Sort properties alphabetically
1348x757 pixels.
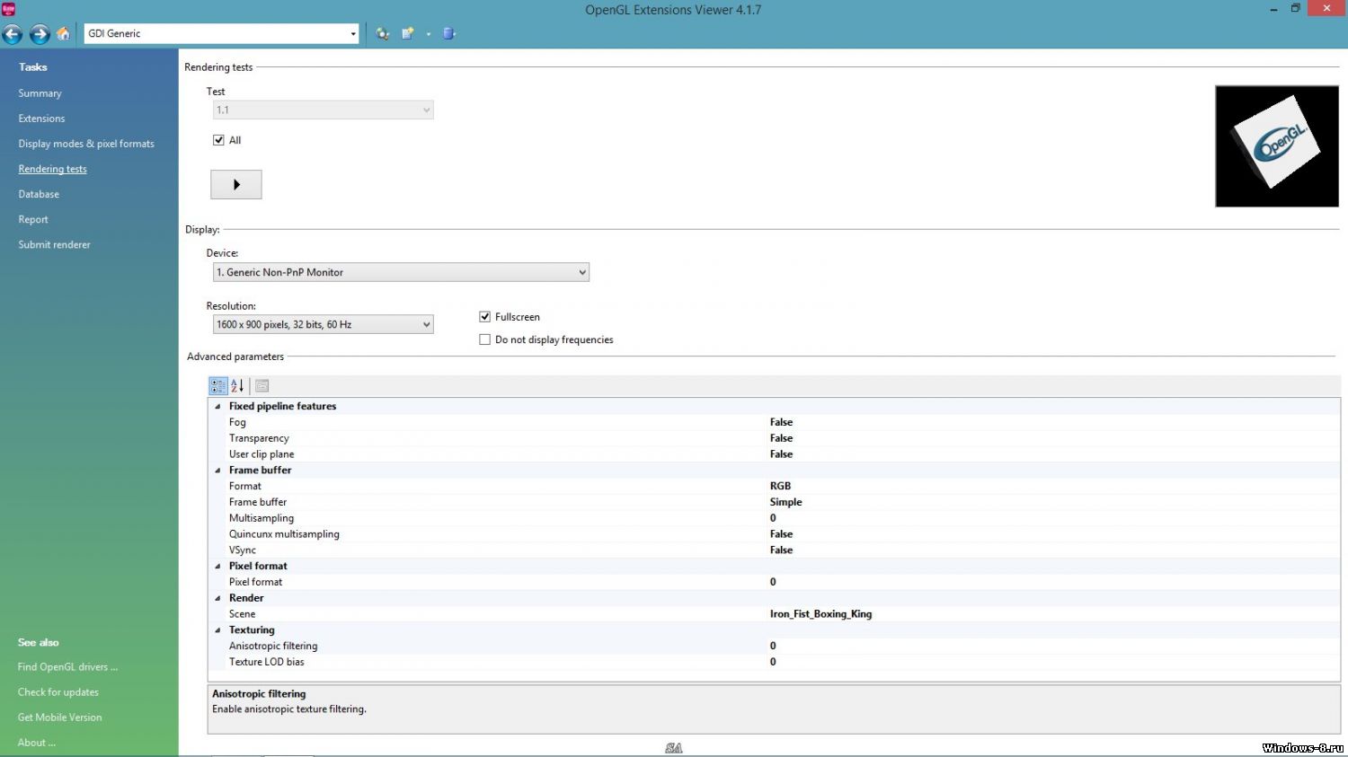point(237,386)
